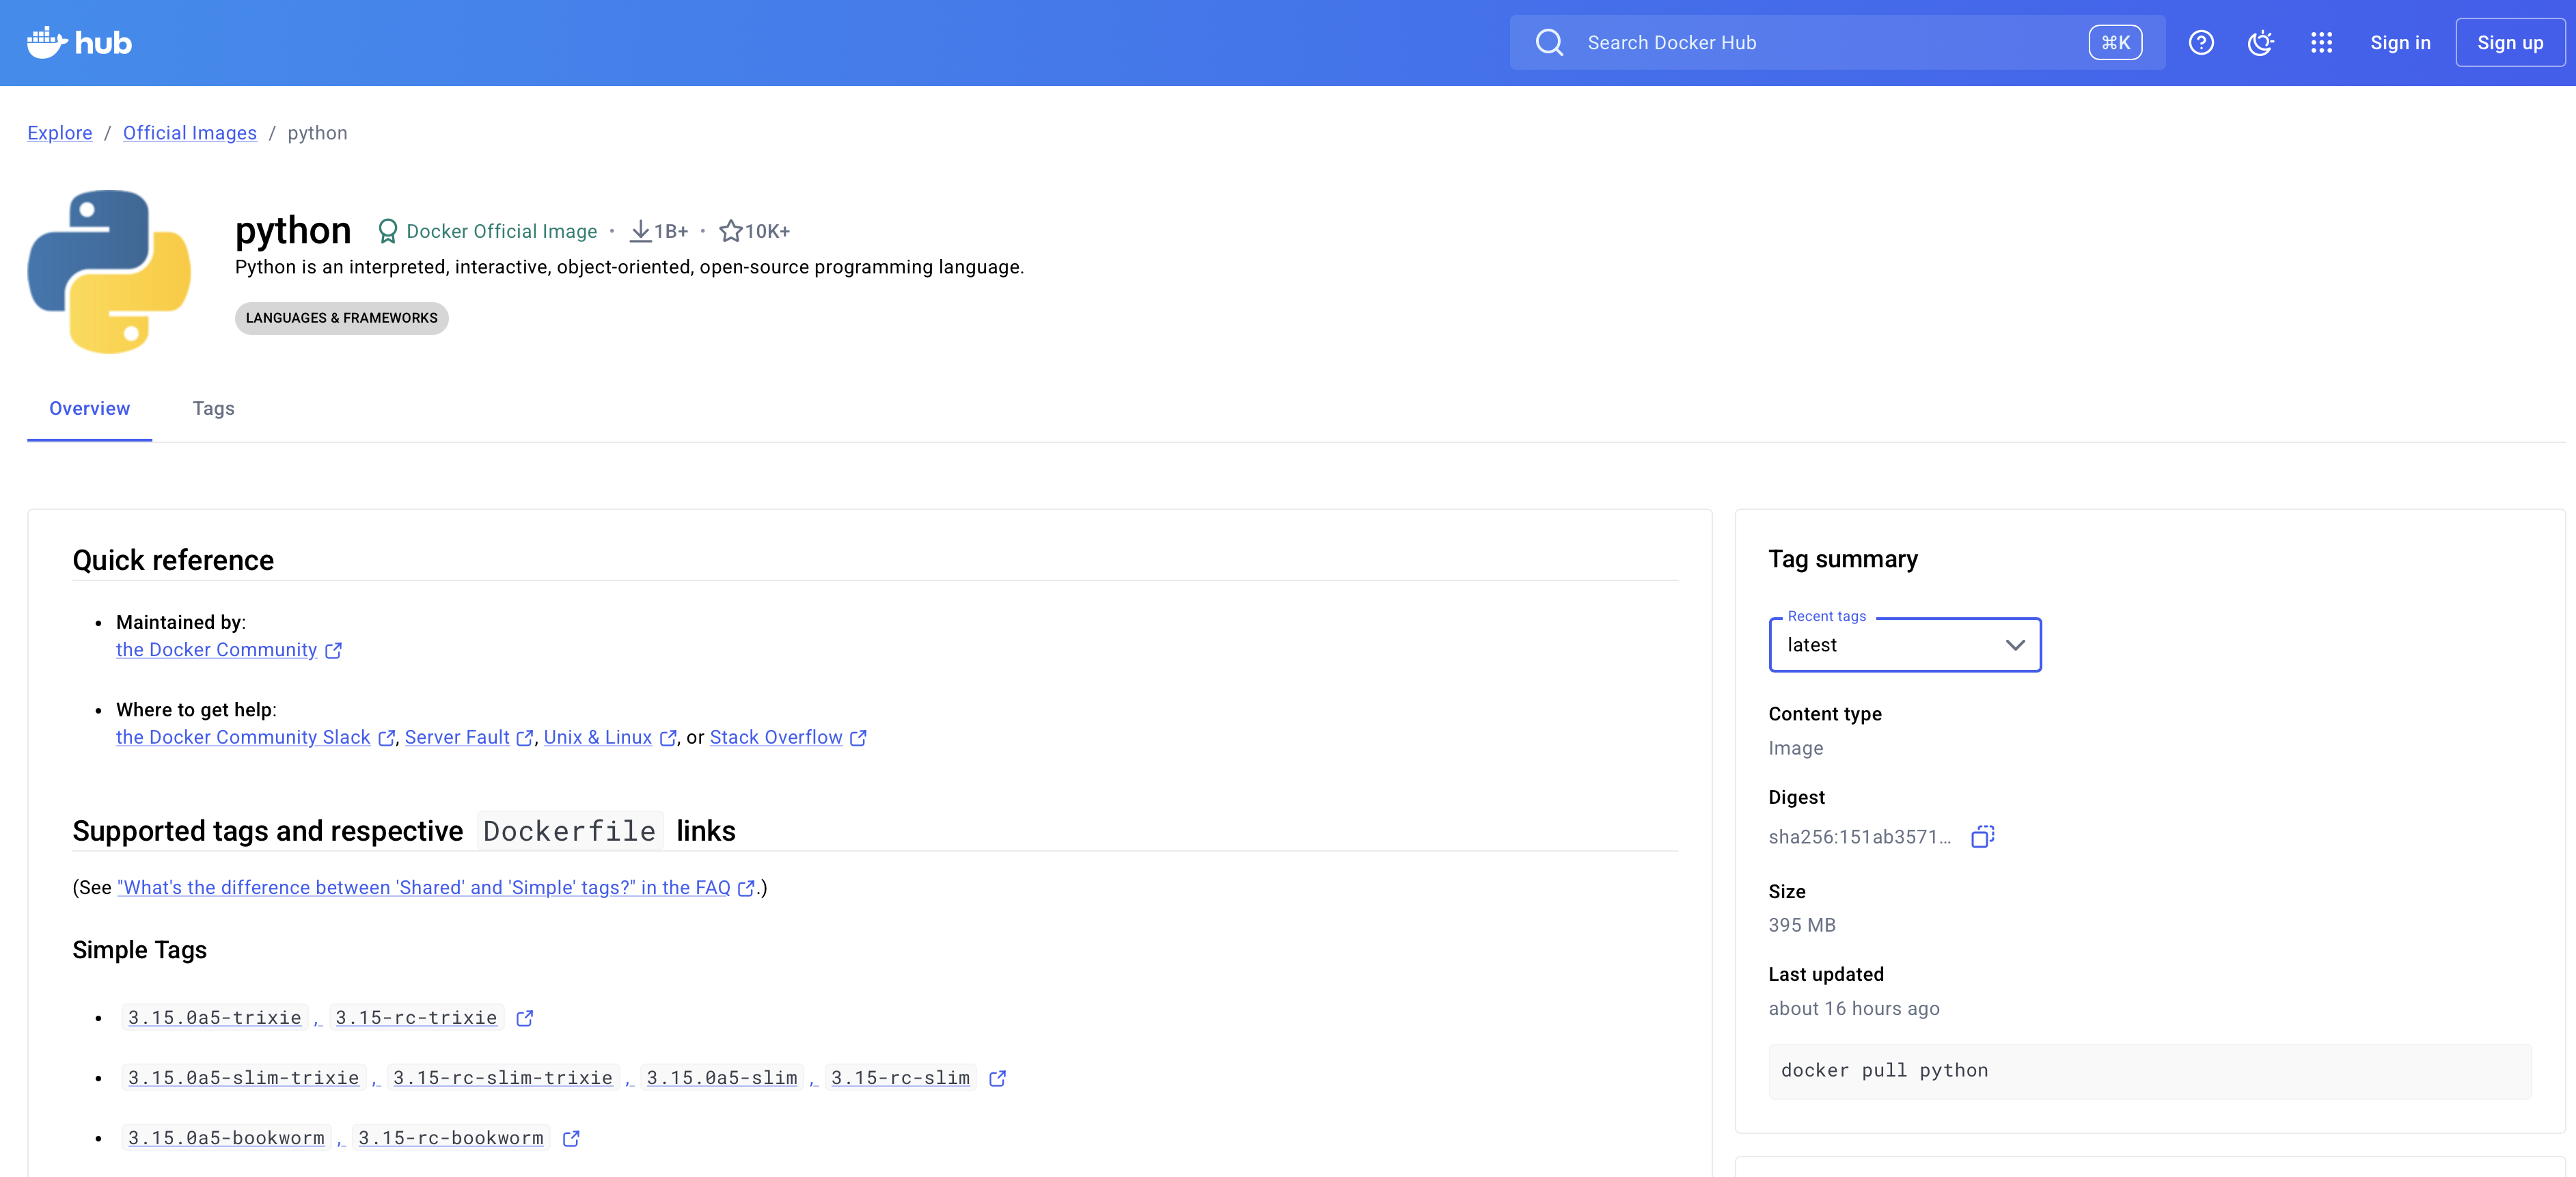Click the search magnifier icon
This screenshot has height=1177, width=2576.
click(x=1549, y=43)
